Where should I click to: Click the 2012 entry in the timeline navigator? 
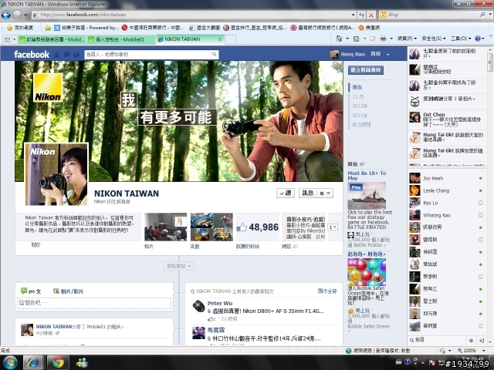click(x=360, y=106)
